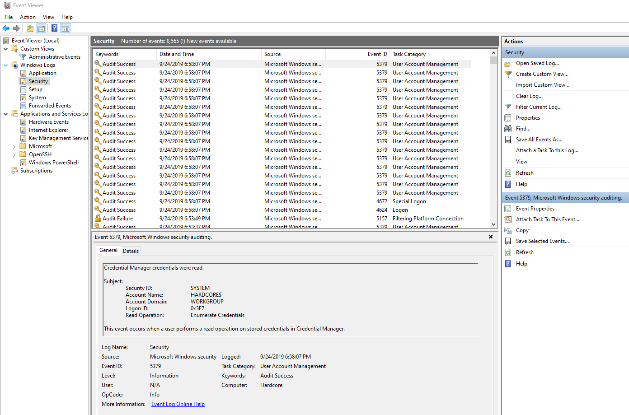
Task: Click the blue Help toolbar icon
Action: [x=54, y=28]
